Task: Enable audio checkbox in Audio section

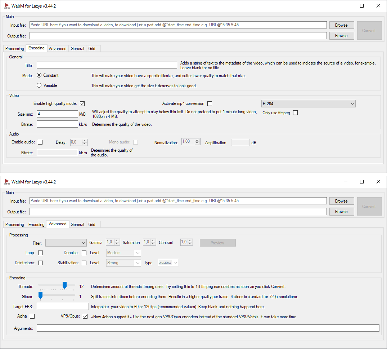Action: point(40,142)
